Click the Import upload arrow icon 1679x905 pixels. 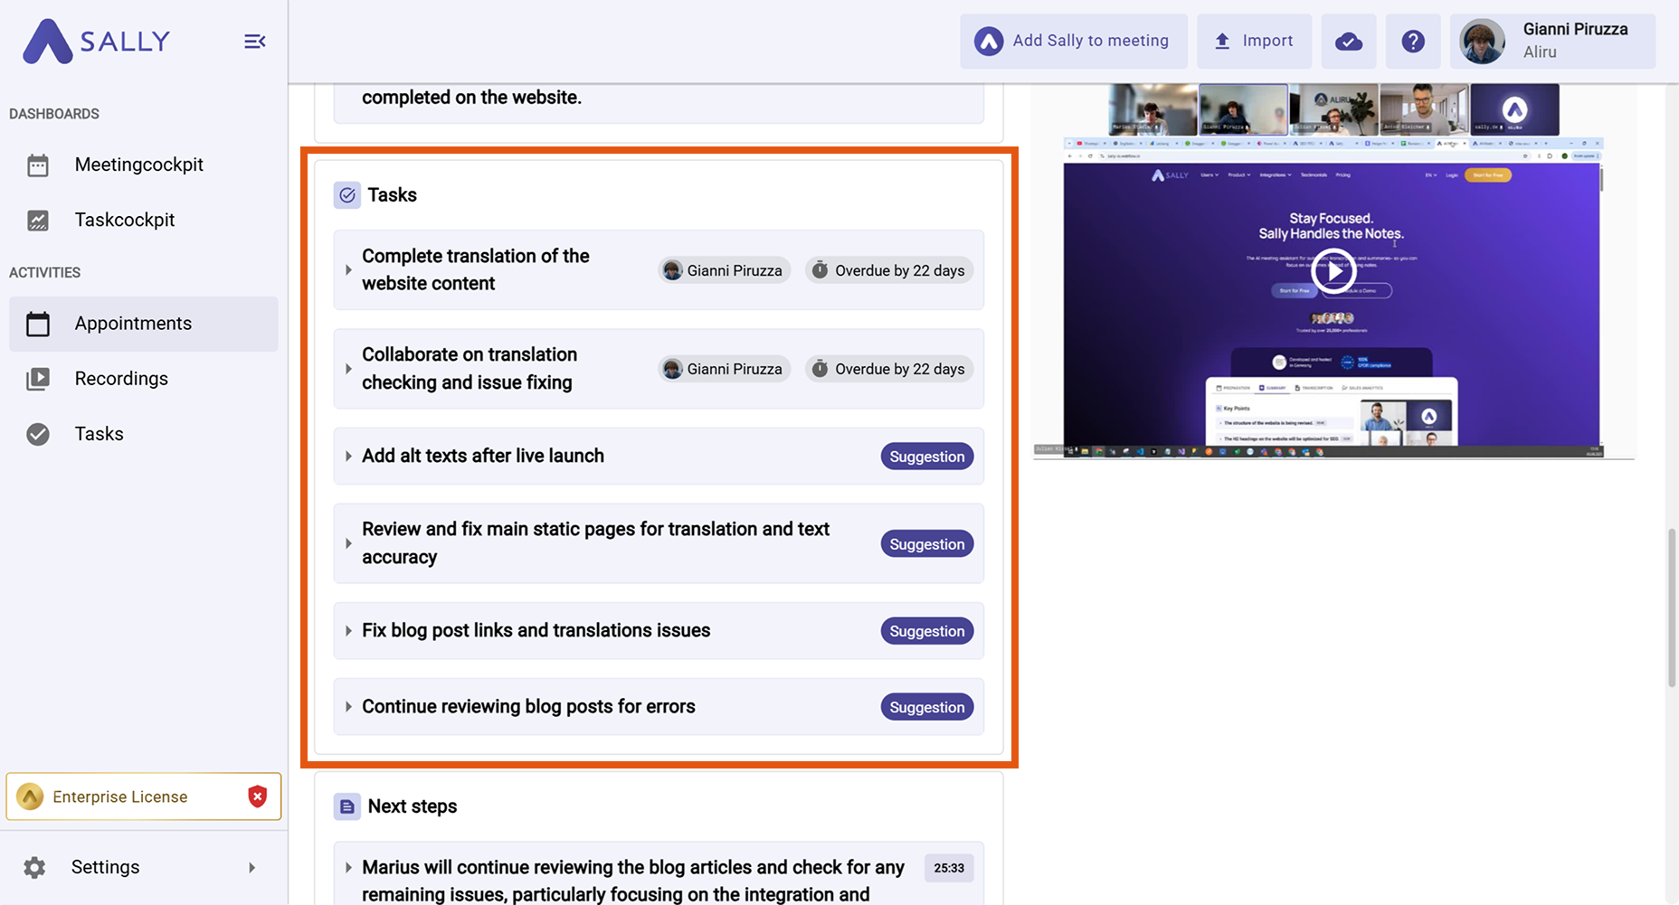click(1222, 42)
